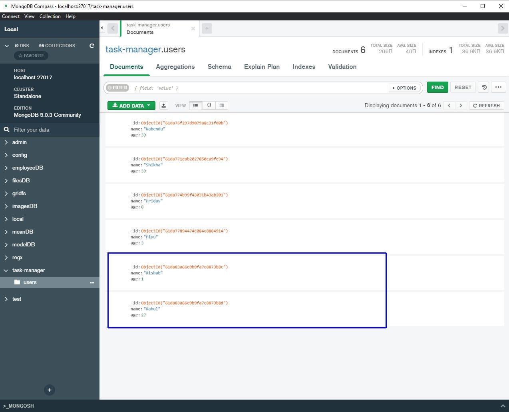Click the FIND button
The height and width of the screenshot is (412, 509).
[437, 87]
